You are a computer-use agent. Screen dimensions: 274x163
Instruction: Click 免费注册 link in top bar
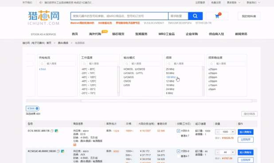tap(216, 3)
